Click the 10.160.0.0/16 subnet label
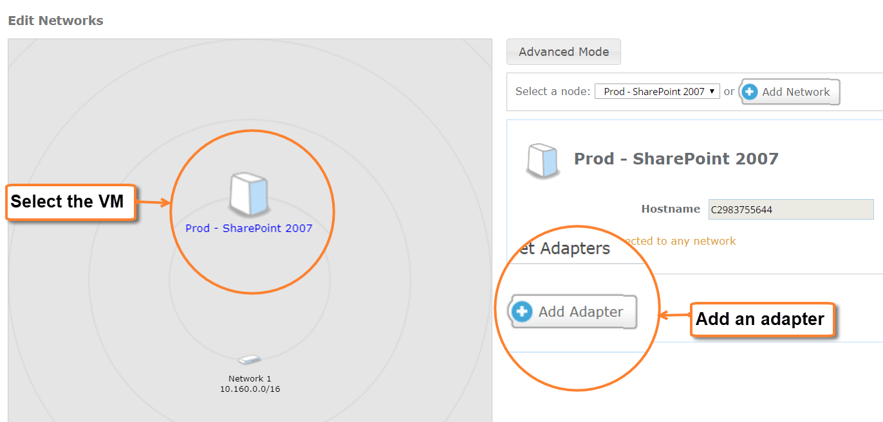 point(249,388)
